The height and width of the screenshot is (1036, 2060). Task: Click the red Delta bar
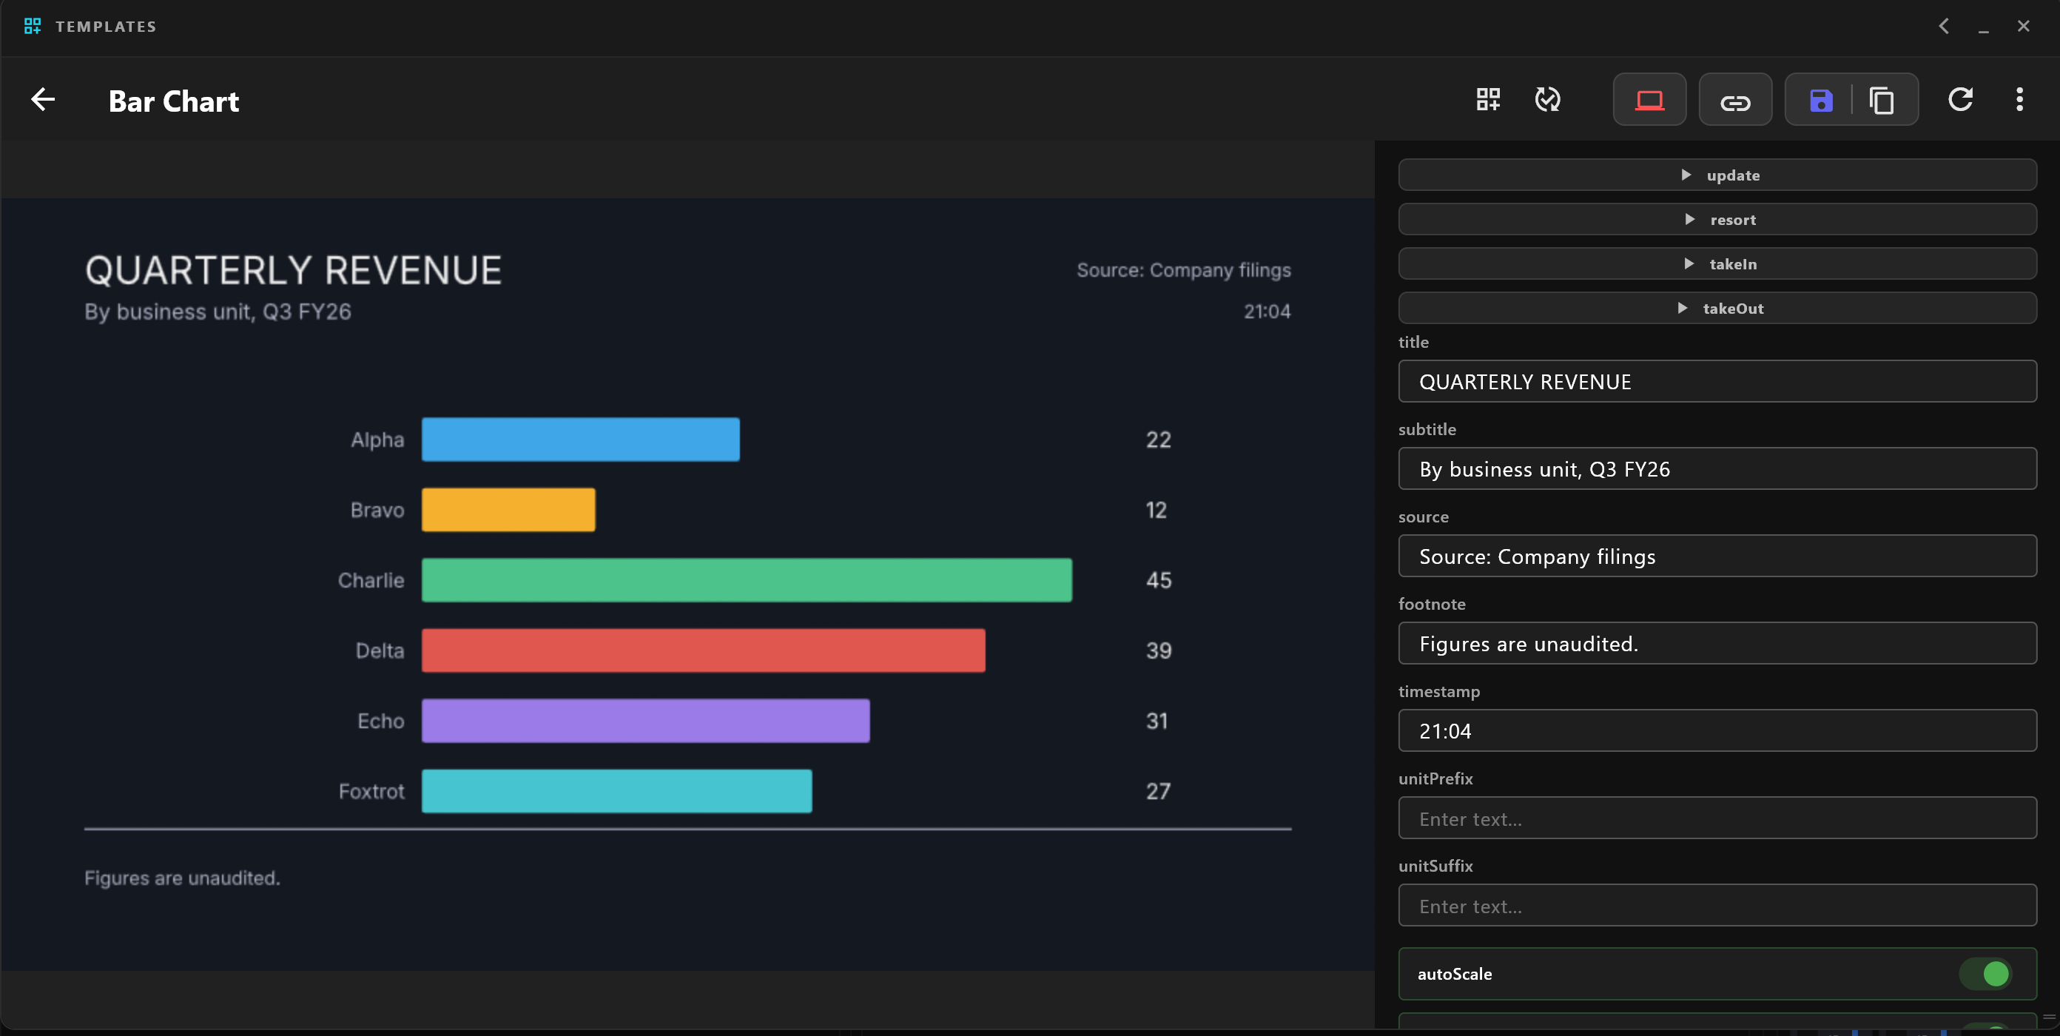[x=704, y=650]
